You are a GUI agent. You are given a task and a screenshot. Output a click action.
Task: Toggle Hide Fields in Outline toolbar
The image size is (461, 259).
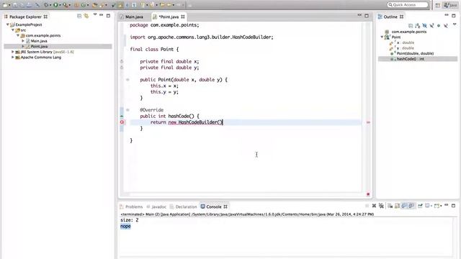pyautogui.click(x=424, y=26)
